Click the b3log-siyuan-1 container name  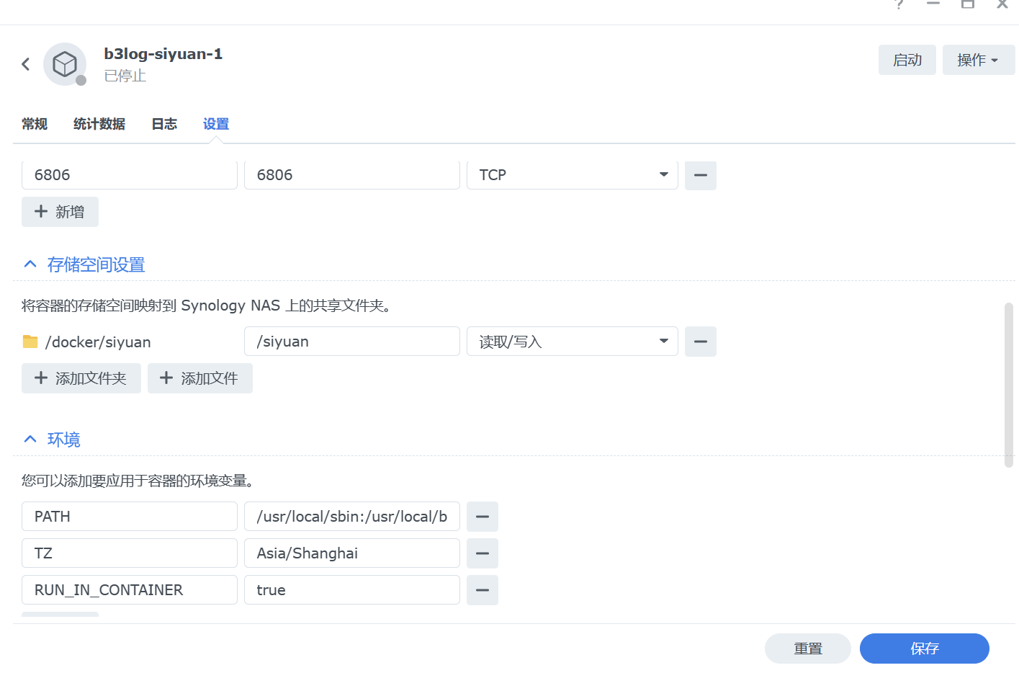[x=163, y=54]
